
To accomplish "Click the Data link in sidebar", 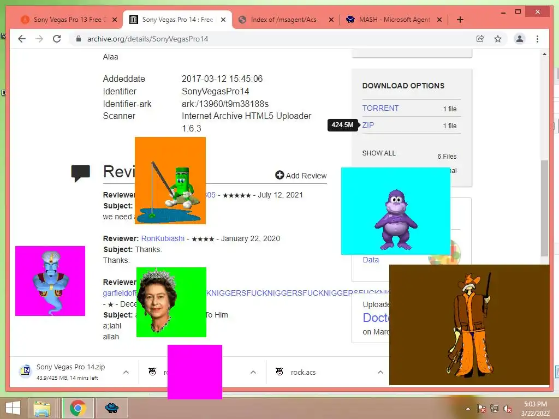I will tap(371, 260).
